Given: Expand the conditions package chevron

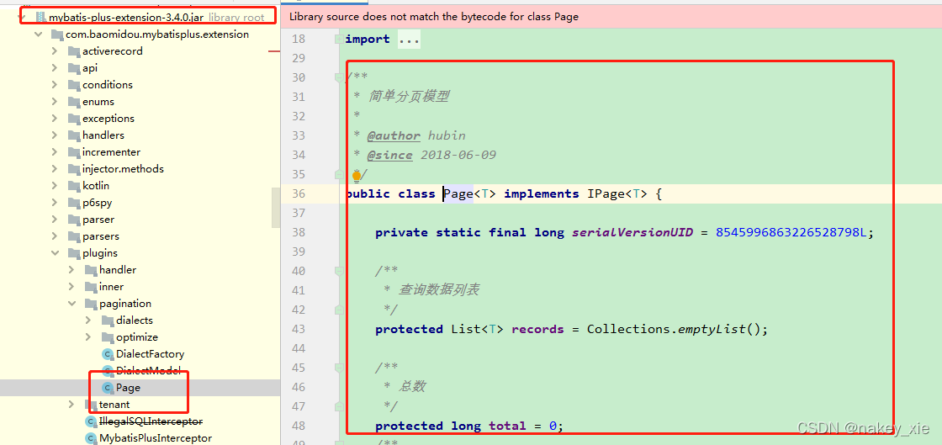Looking at the screenshot, I should click(x=55, y=85).
